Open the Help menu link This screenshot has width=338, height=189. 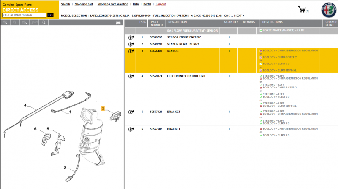click(136, 4)
